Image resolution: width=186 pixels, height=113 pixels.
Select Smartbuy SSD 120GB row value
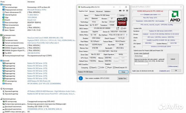coord(38,107)
